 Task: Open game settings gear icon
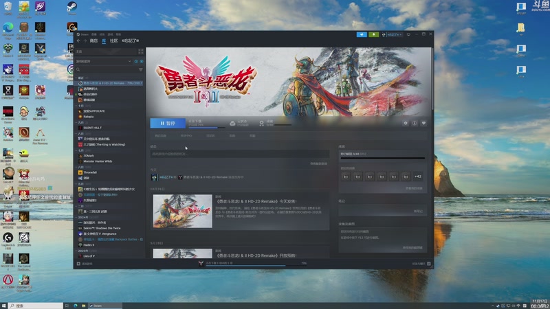pos(406,124)
